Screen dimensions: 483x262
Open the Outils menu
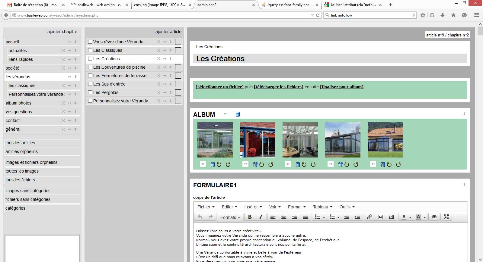(347, 207)
